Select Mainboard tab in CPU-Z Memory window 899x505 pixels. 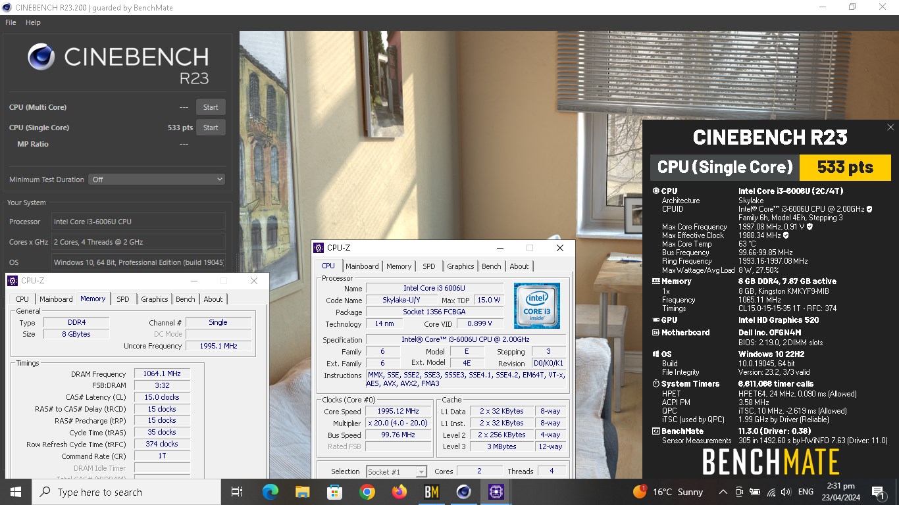[x=56, y=299]
